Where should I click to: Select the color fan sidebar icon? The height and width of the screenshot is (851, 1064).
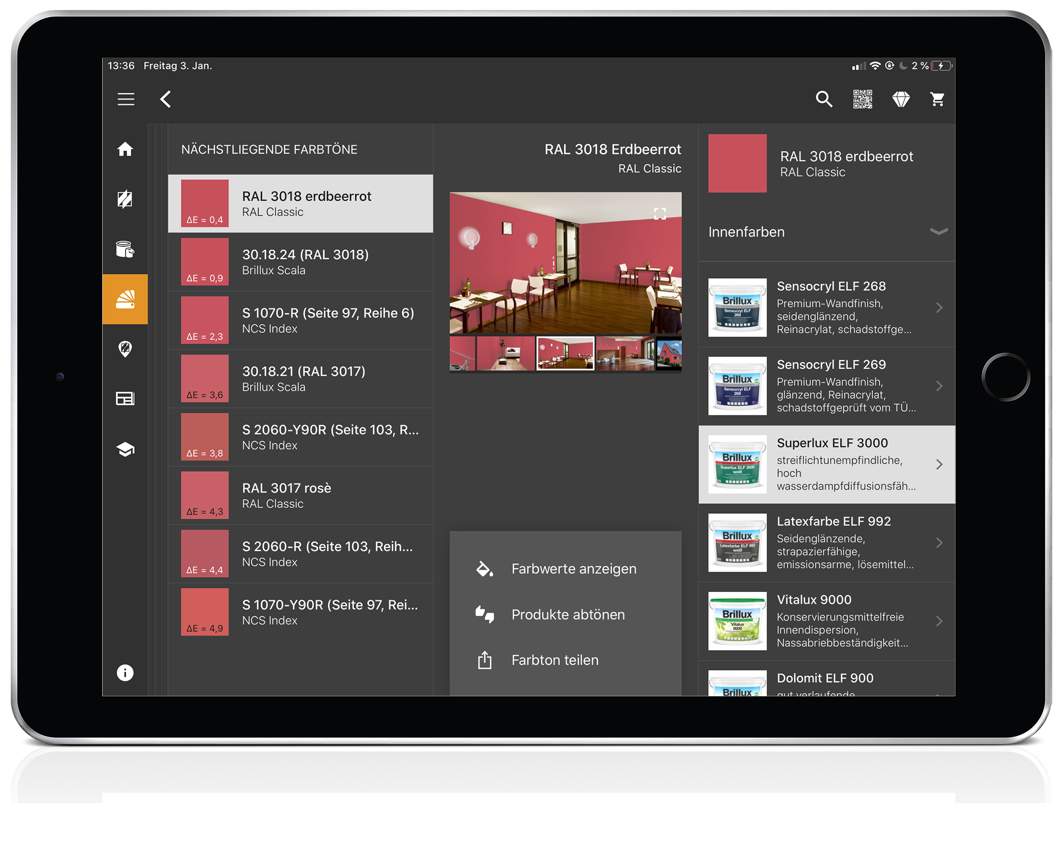[125, 299]
